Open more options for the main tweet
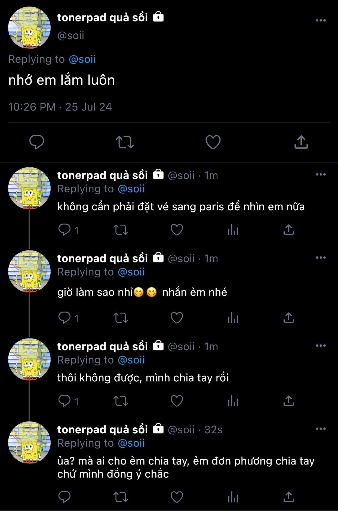338x511 pixels. click(321, 20)
